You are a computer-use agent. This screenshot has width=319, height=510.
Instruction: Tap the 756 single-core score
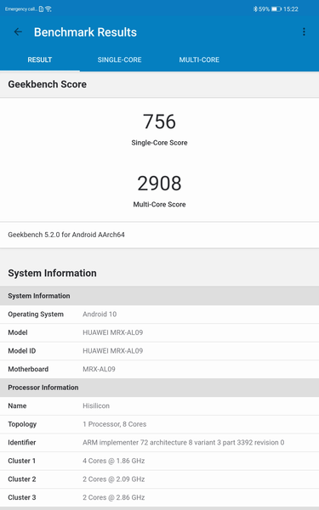pyautogui.click(x=159, y=122)
